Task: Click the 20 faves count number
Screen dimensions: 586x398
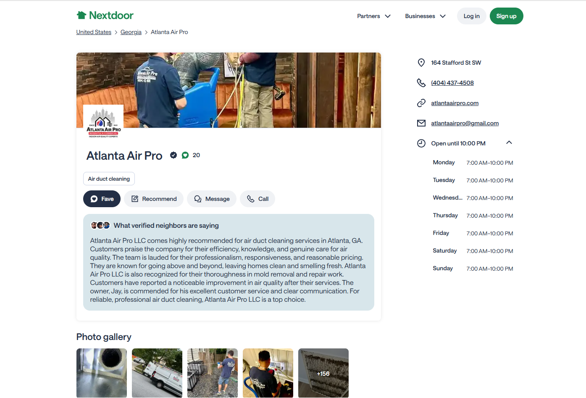Action: pos(196,155)
